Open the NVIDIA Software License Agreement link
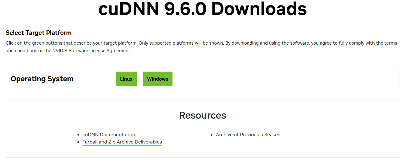Image resolution: width=403 pixels, height=162 pixels. pyautogui.click(x=91, y=51)
